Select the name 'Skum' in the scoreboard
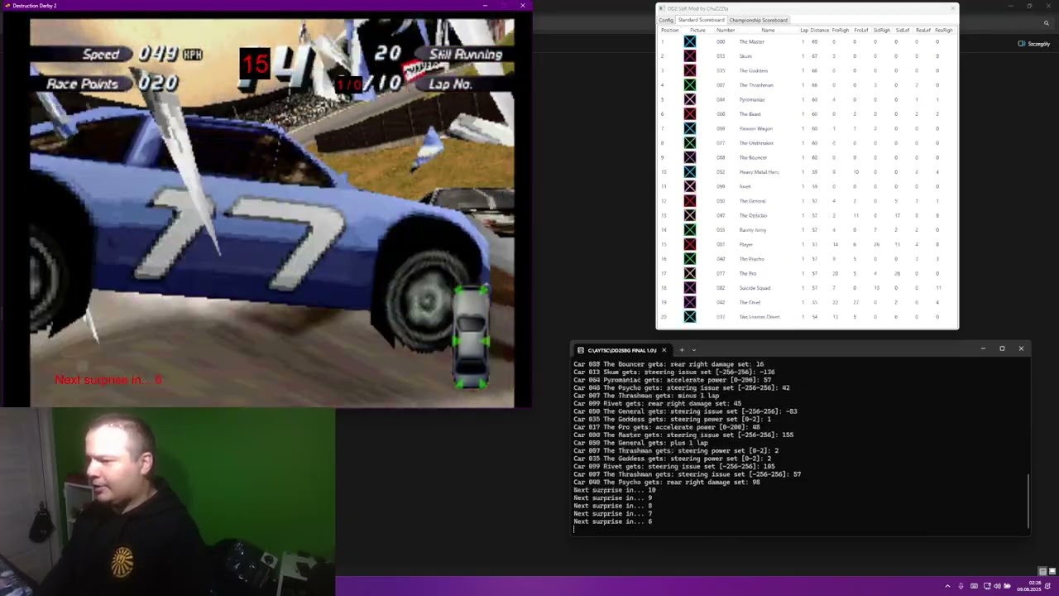 click(745, 56)
